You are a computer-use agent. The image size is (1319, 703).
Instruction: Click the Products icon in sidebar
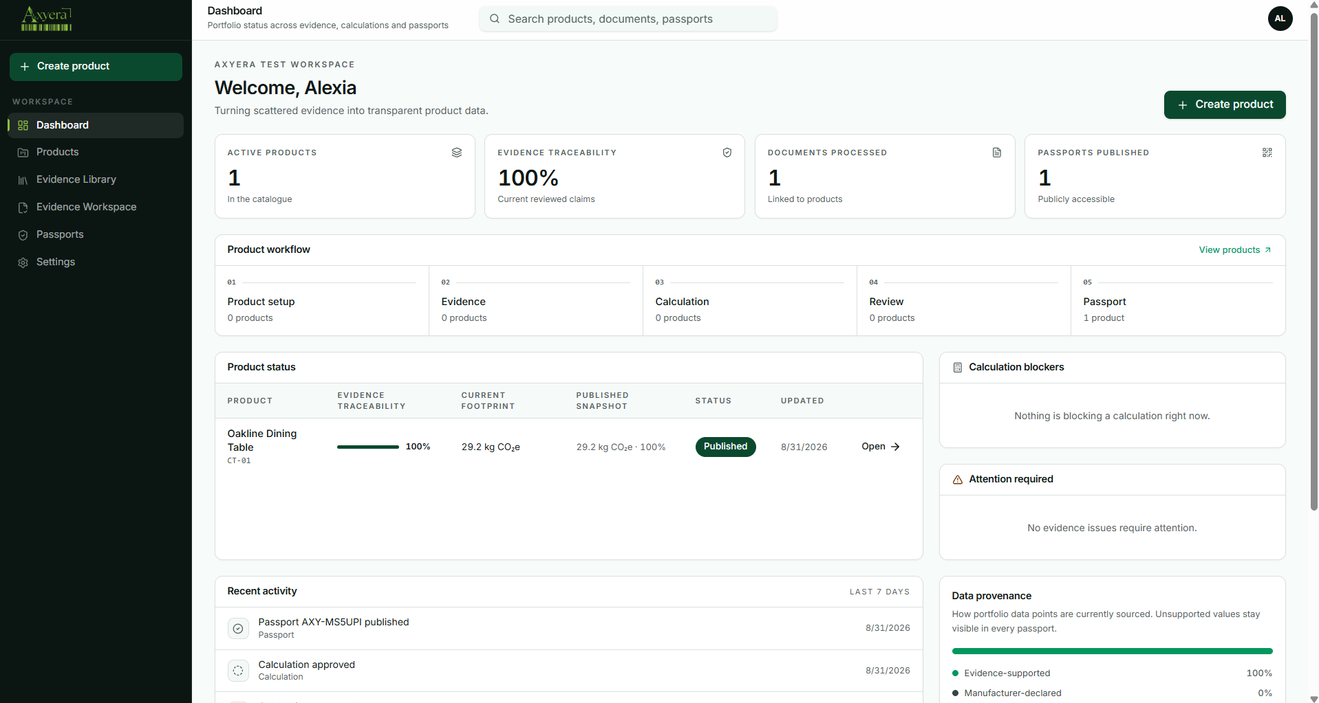pos(23,153)
